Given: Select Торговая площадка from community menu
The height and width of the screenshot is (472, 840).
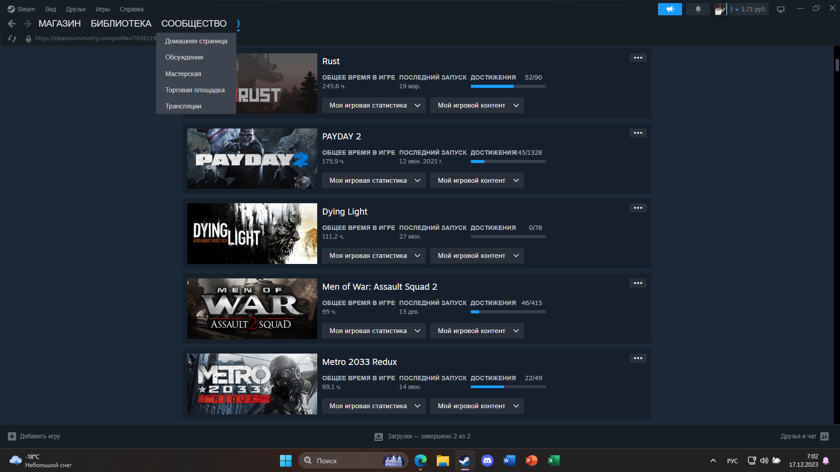Looking at the screenshot, I should [196, 90].
